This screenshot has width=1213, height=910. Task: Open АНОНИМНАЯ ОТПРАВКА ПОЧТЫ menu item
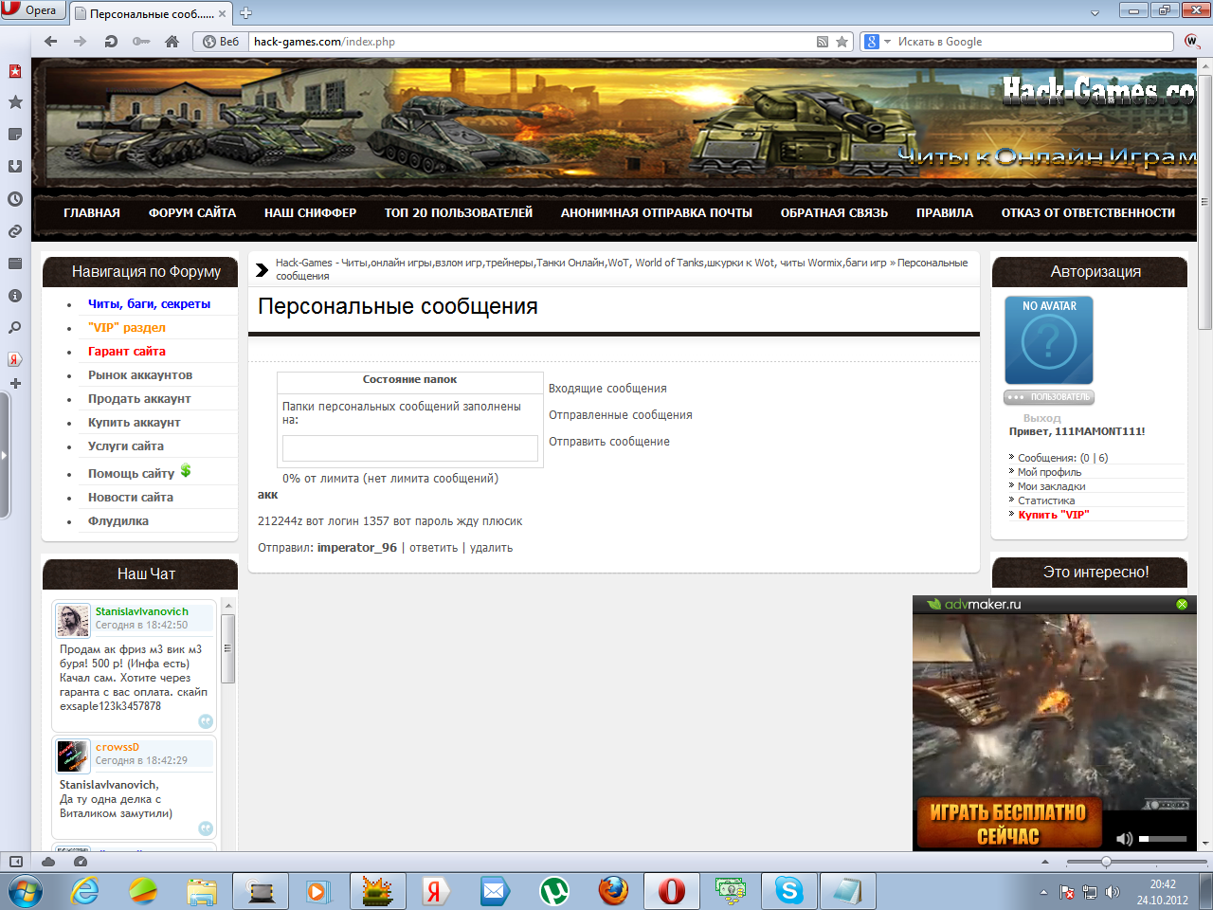[657, 213]
